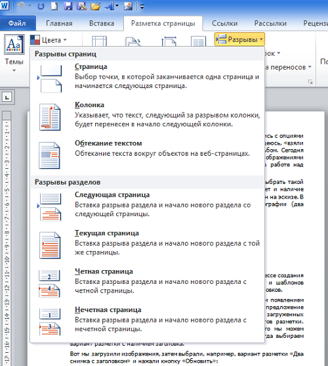This screenshot has height=366, width=328.
Task: Collapse the 'Разрывы' dropdown button
Action: tap(239, 39)
